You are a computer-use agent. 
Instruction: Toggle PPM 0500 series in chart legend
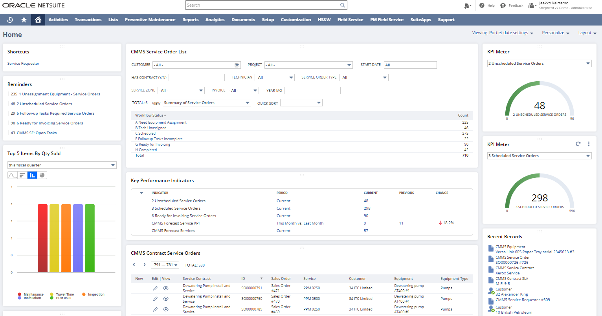tap(61, 298)
